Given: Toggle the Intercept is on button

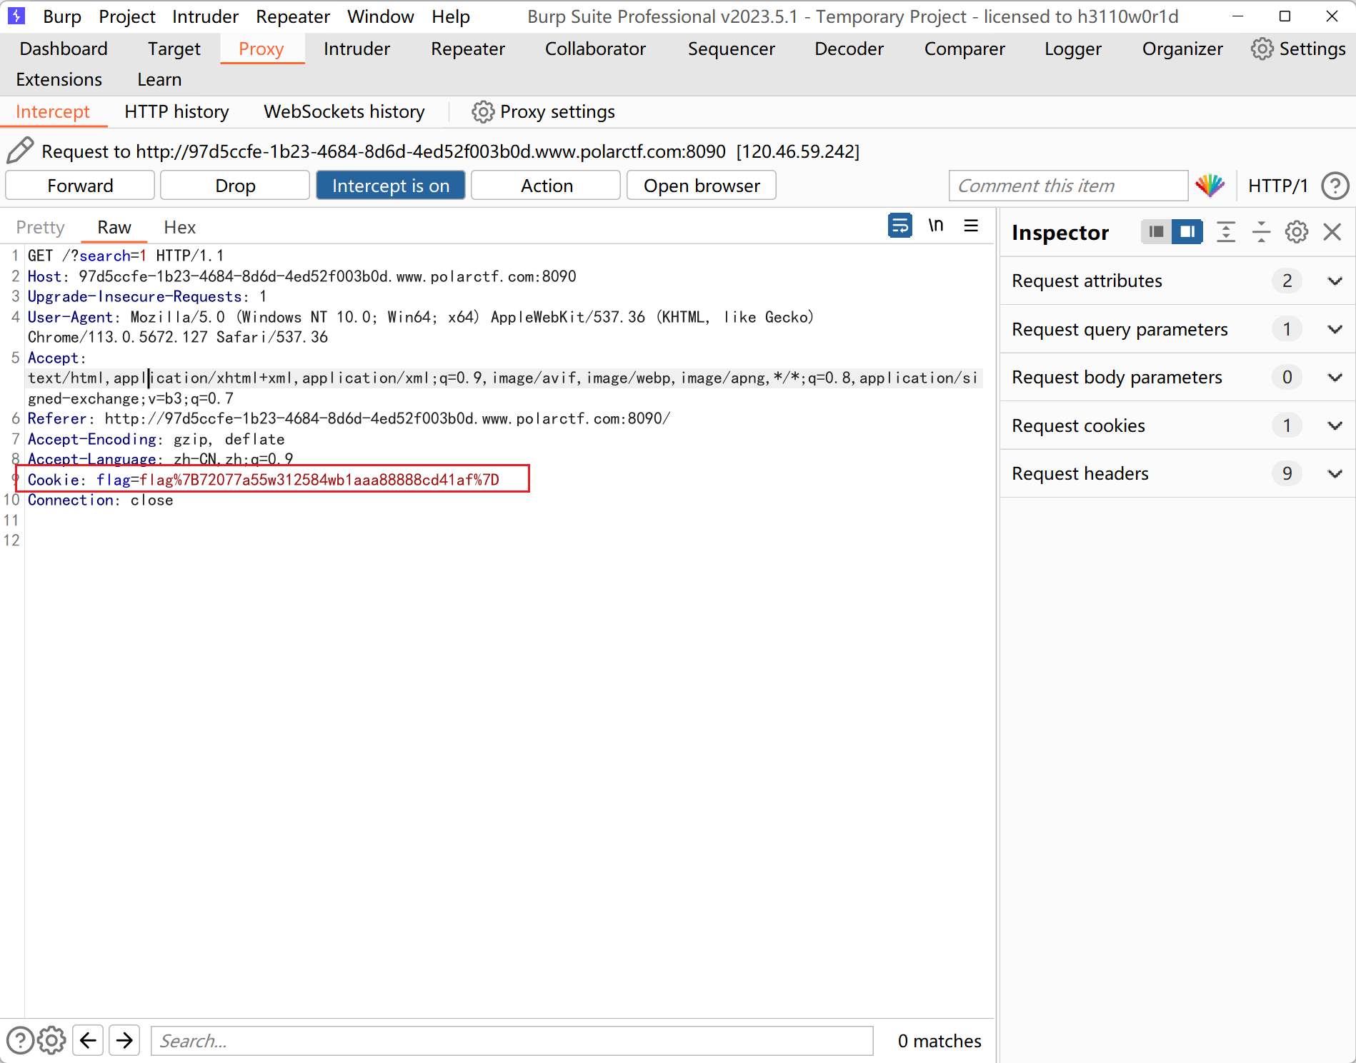Looking at the screenshot, I should coord(391,186).
